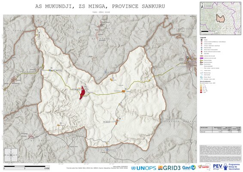Click the VAR1 ZERO DOSE subtitle

click(x=101, y=12)
